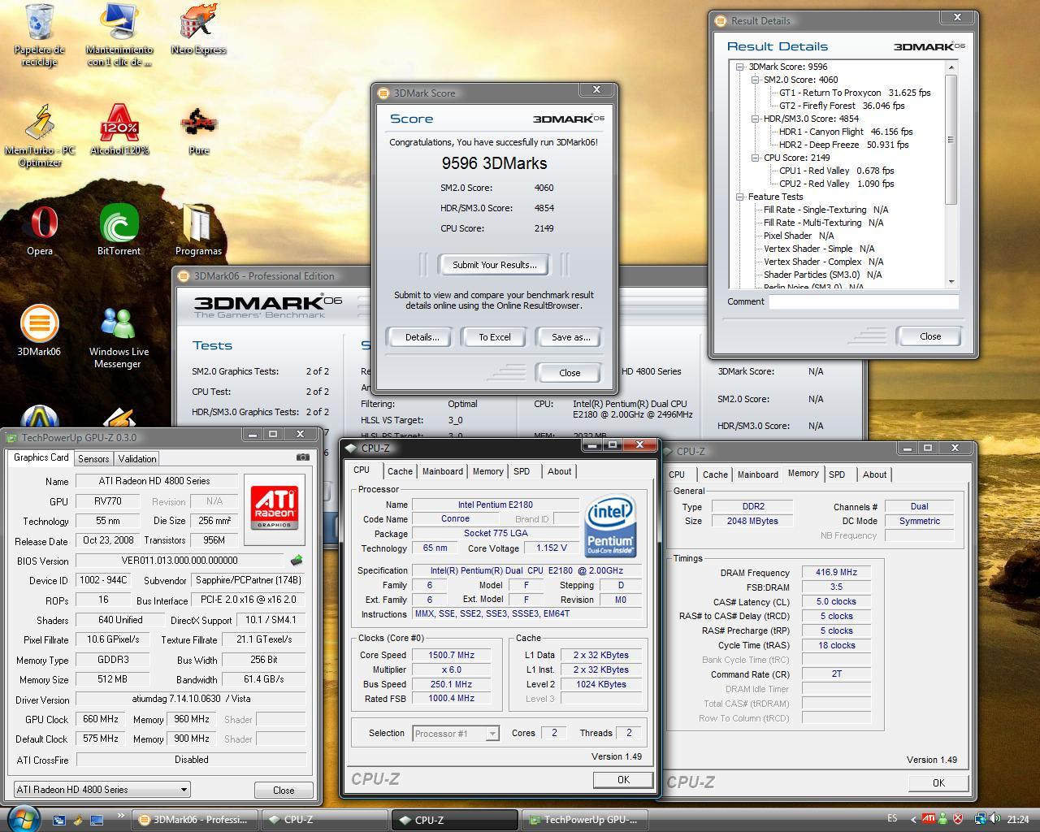Click the GPU-Z BIOS save chip icon
The height and width of the screenshot is (832, 1040).
(297, 560)
